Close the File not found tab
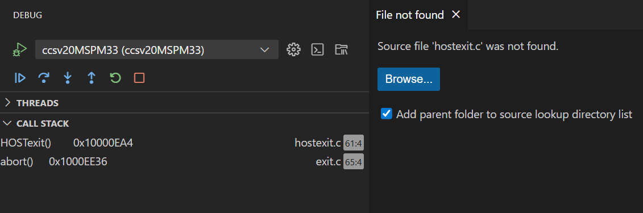Image resolution: width=643 pixels, height=213 pixels. coord(455,15)
